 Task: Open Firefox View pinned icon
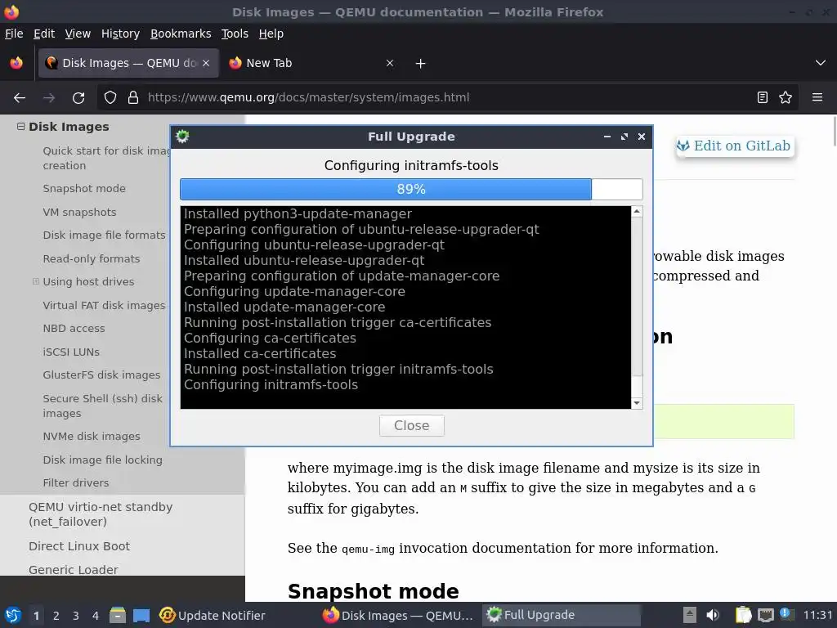(x=16, y=63)
